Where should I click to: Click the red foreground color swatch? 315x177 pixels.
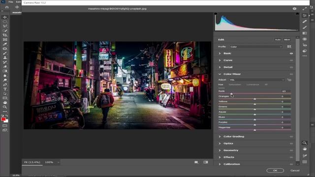click(3, 119)
